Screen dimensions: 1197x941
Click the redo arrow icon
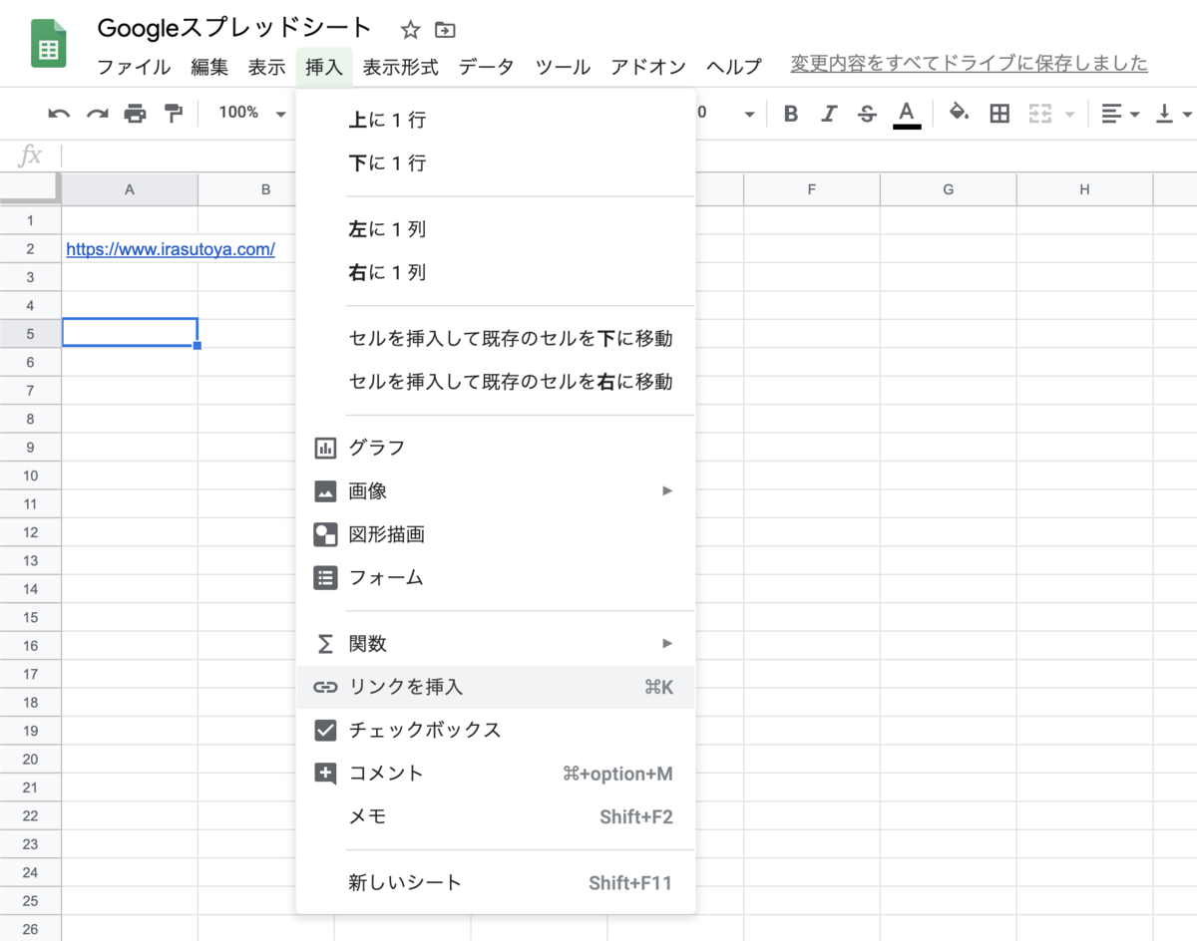pos(97,114)
